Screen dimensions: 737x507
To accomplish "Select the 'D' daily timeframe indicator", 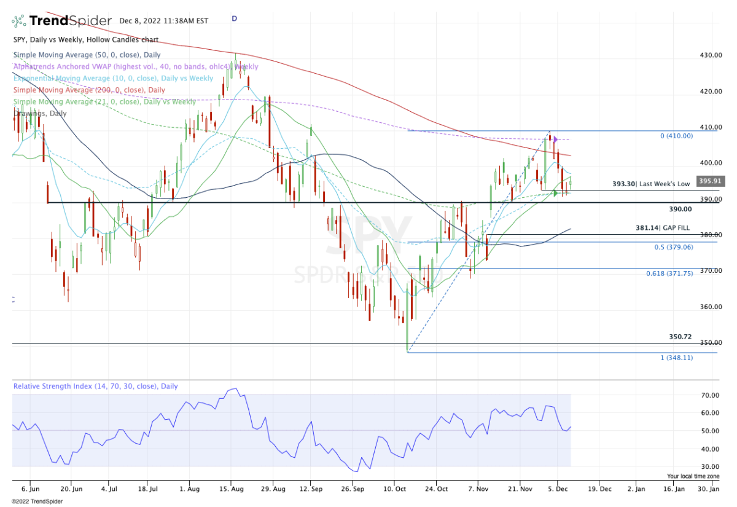I will tap(234, 19).
